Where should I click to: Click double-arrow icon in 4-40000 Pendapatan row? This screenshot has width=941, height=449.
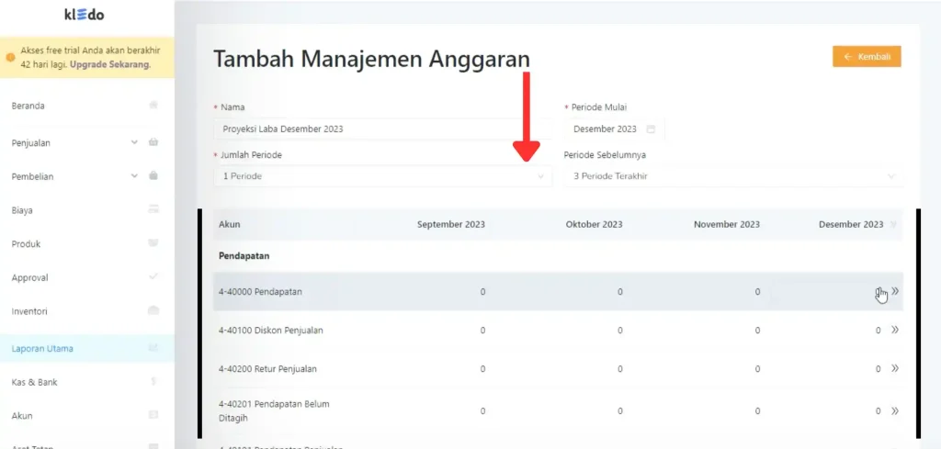coord(895,291)
